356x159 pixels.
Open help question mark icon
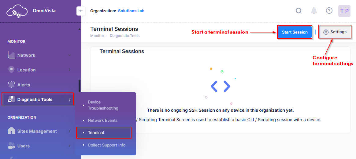329,11
